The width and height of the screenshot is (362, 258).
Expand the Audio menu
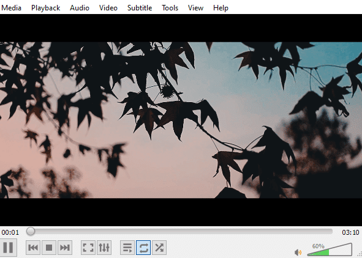coord(80,8)
